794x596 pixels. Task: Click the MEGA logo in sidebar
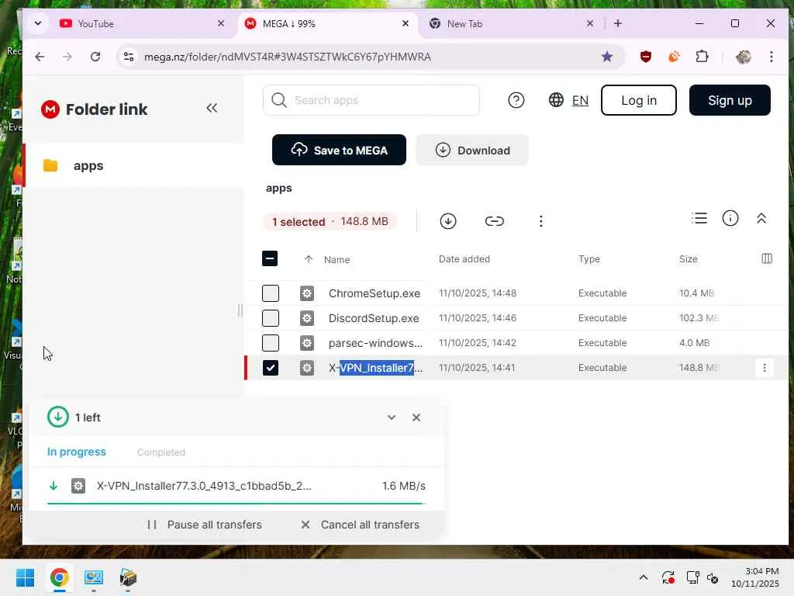pyautogui.click(x=50, y=109)
